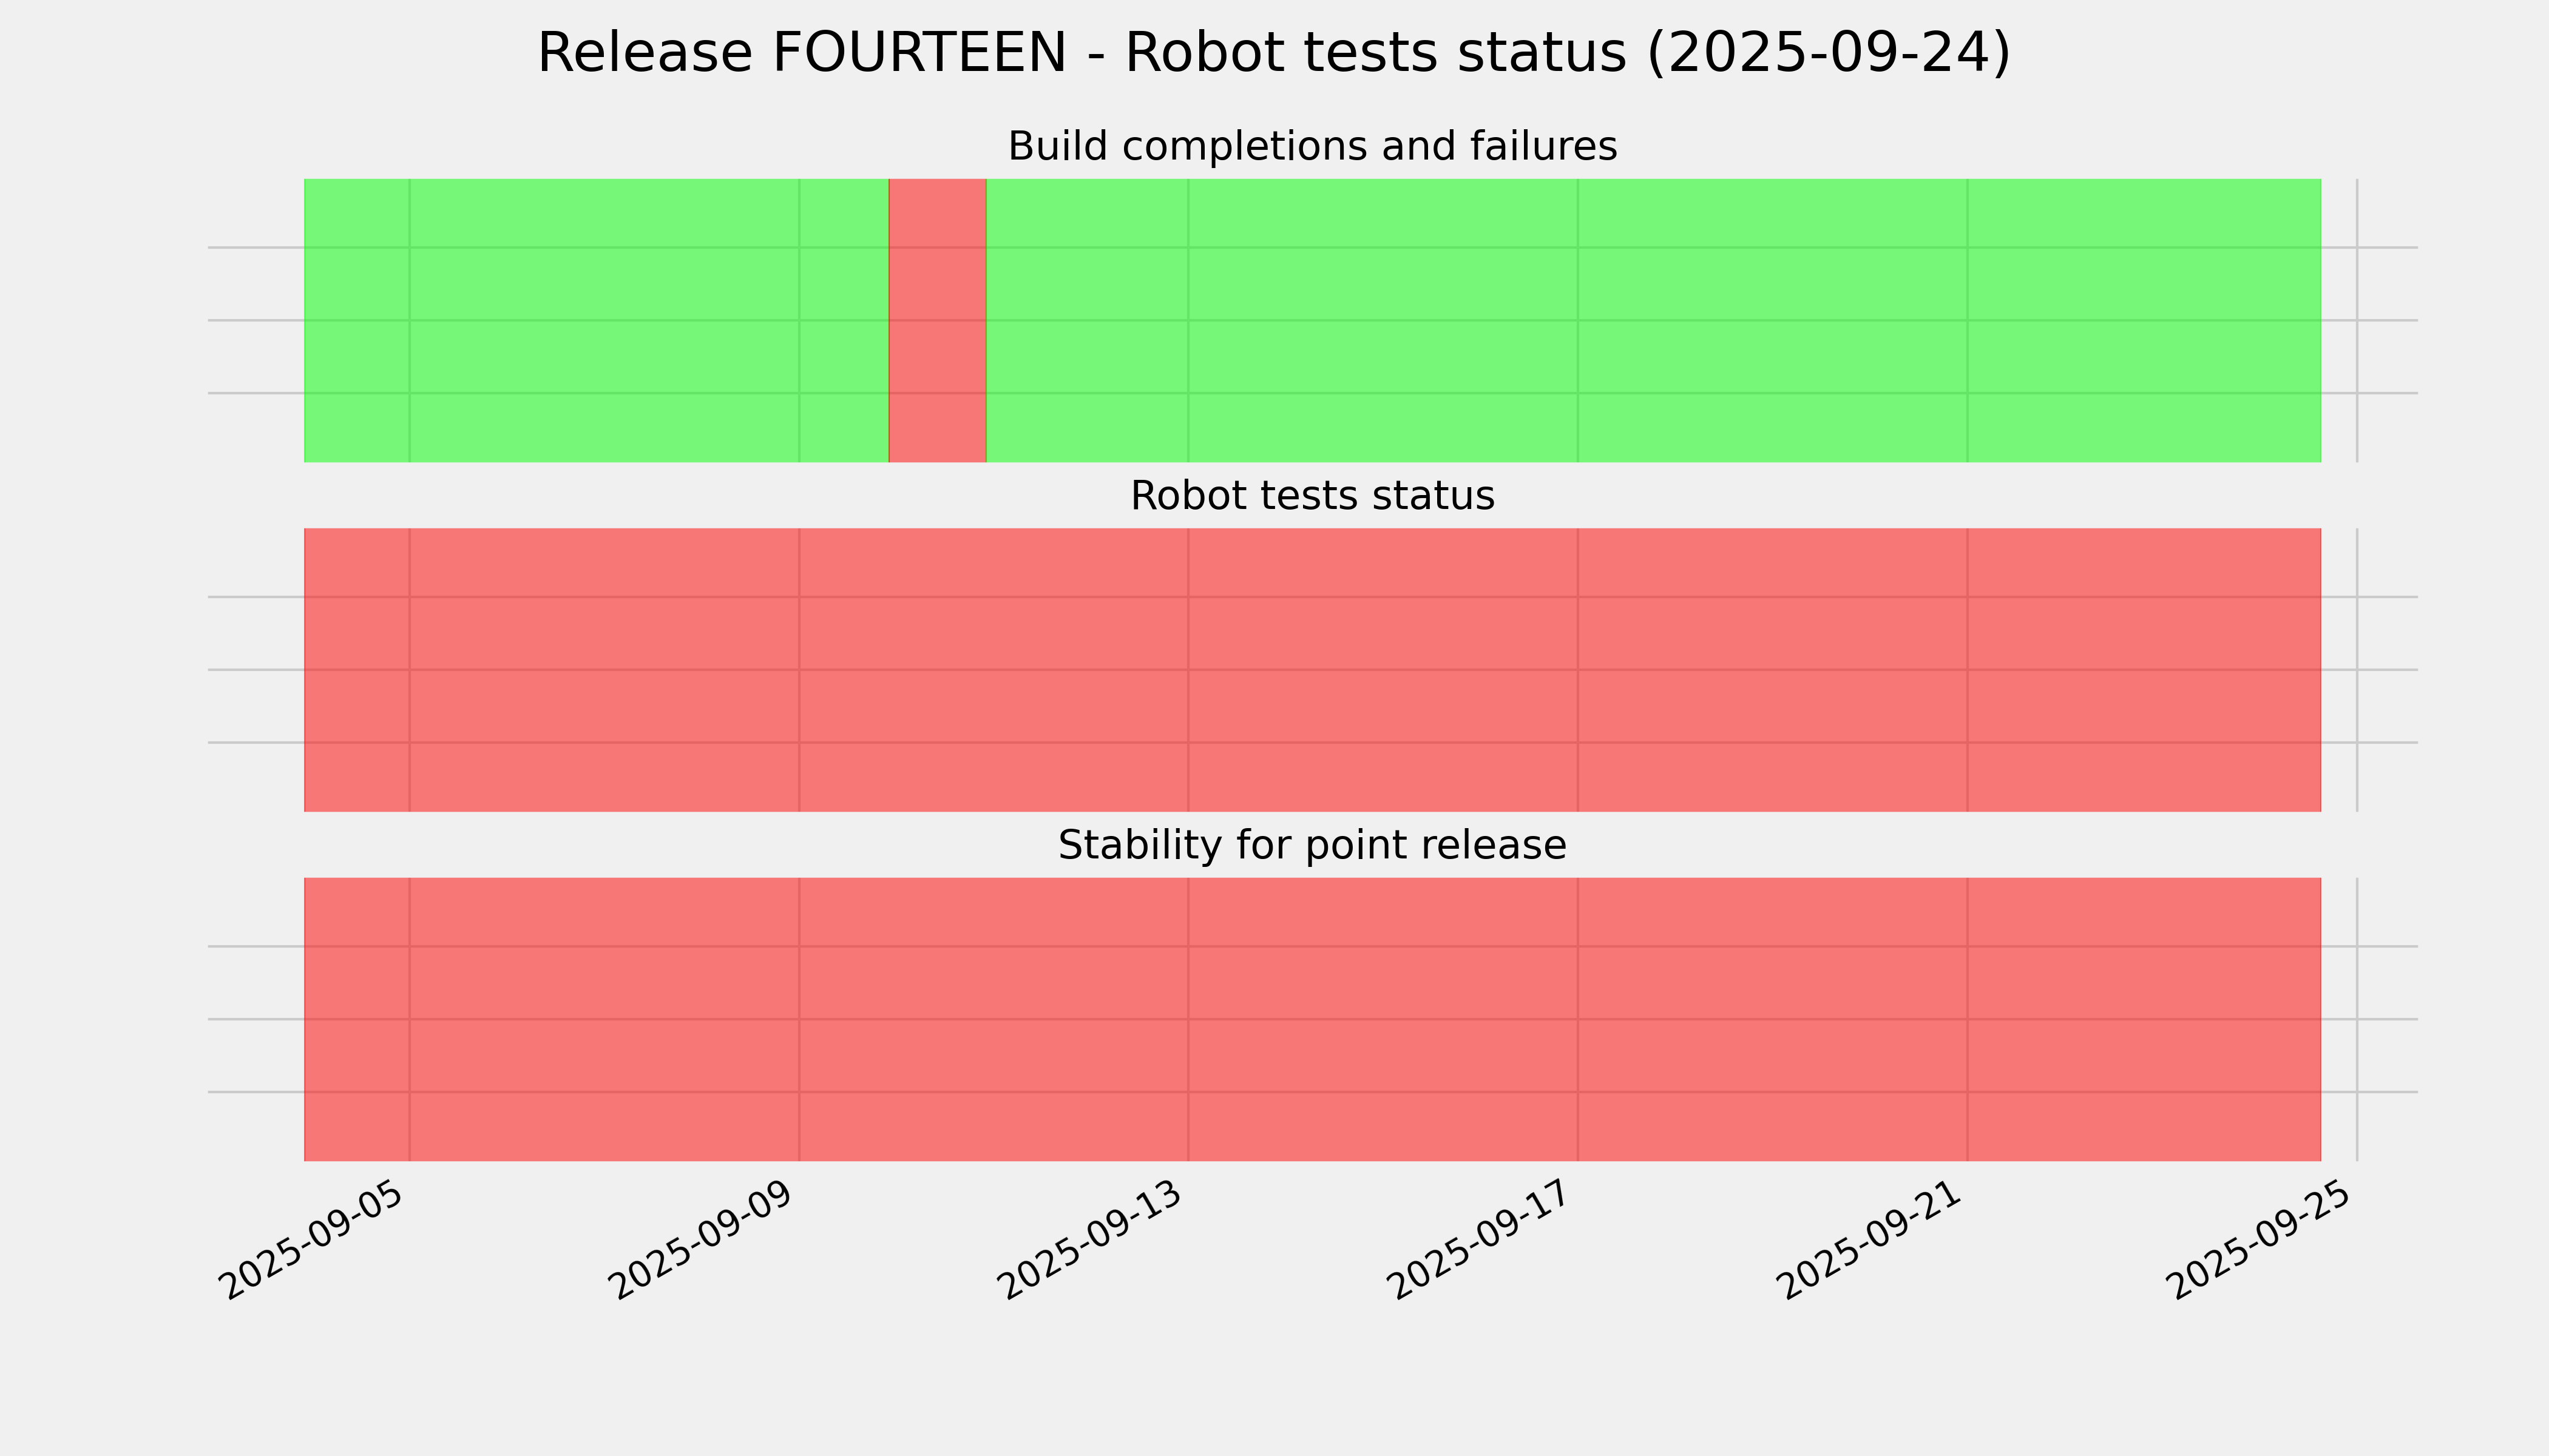Select the "Build completions and failures" chart title
Screen dimensions: 2549x1456
point(1312,146)
